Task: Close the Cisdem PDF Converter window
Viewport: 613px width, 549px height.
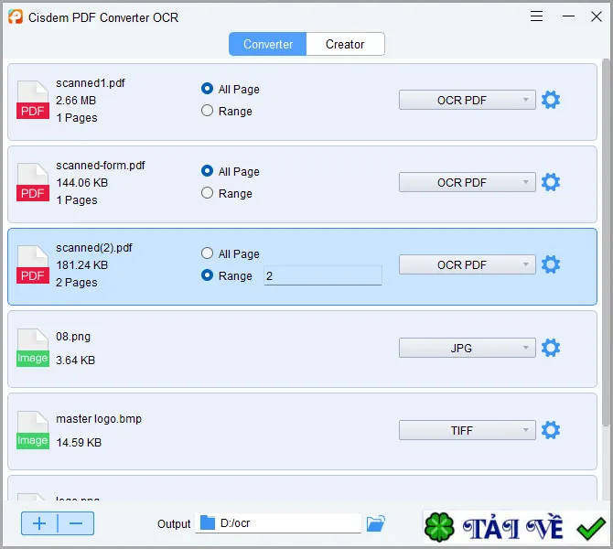Action: coord(597,16)
